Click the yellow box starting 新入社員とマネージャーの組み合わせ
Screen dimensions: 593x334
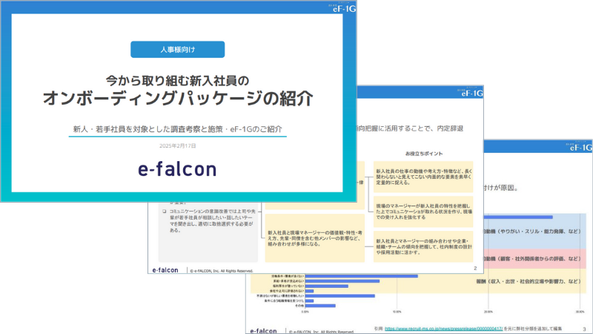point(423,246)
